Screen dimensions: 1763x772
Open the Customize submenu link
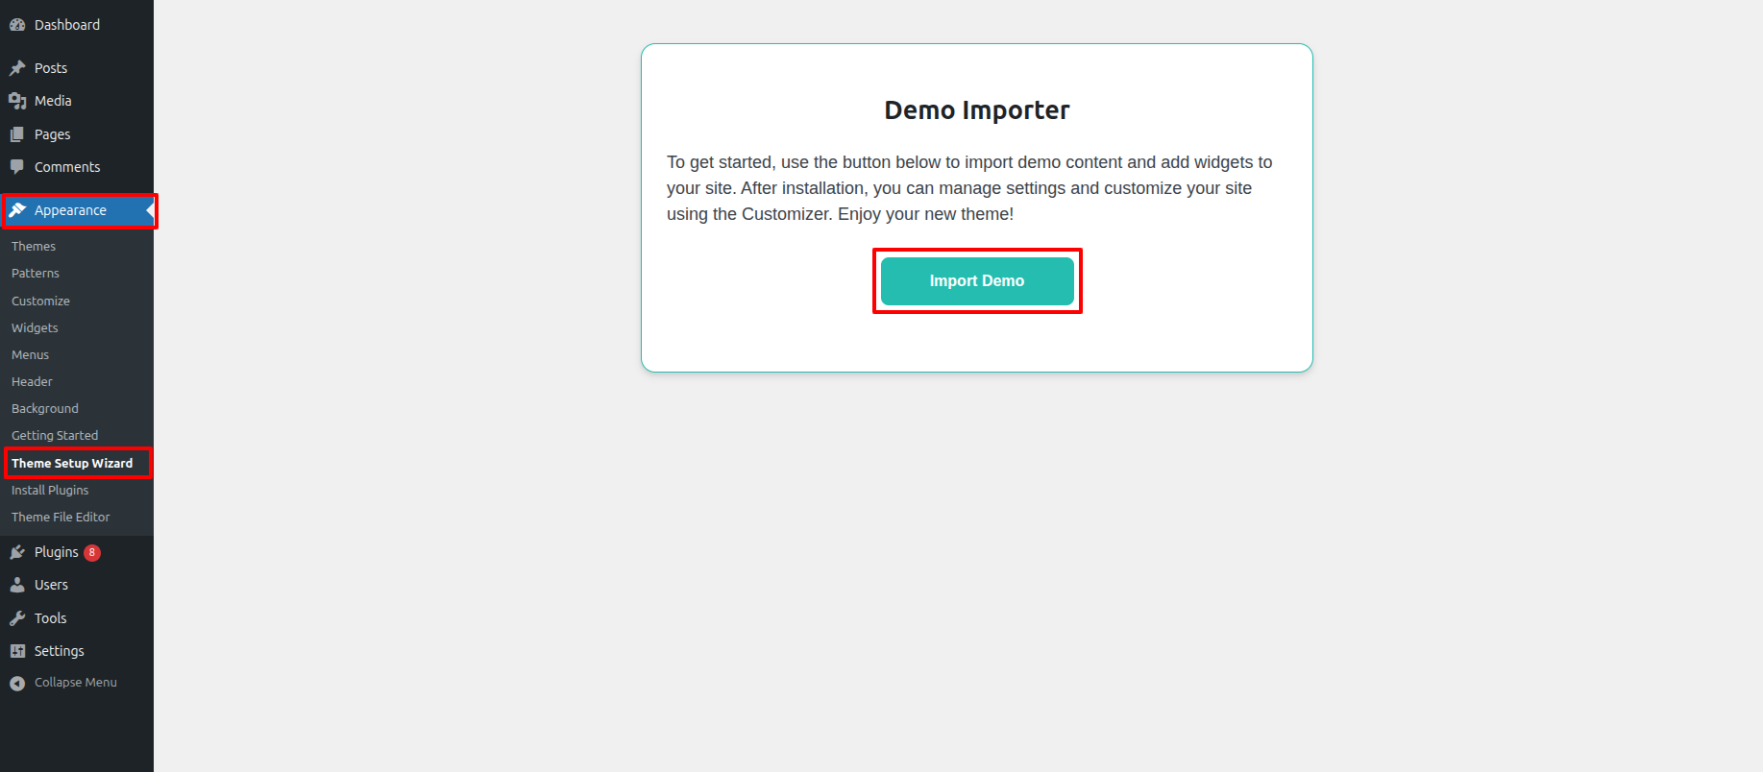(40, 302)
